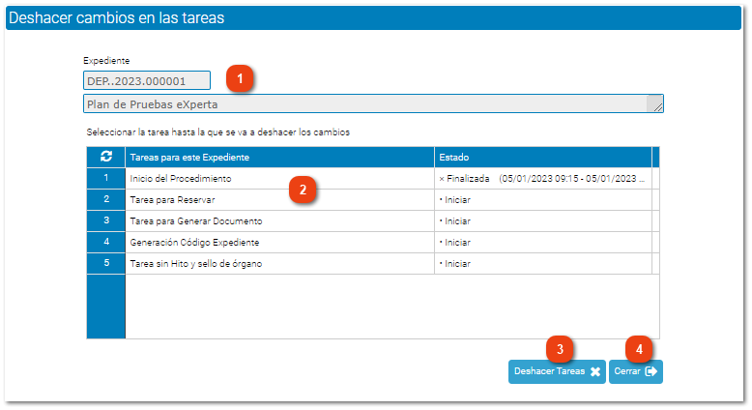
Task: Select Tarea sin Hito y sello de órgano
Action: click(x=373, y=263)
